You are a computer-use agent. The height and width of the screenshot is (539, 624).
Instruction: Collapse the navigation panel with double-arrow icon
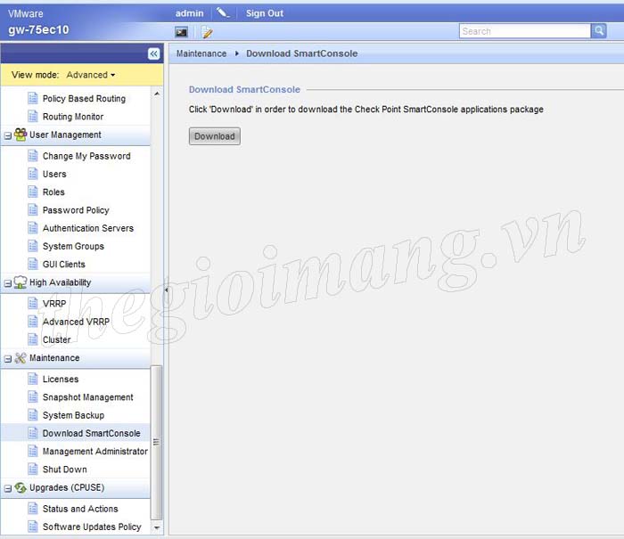(x=153, y=54)
